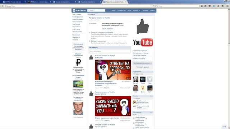Click 'люди' in VK header menu
Viewport: 230px width, 129px height.
[114, 10]
